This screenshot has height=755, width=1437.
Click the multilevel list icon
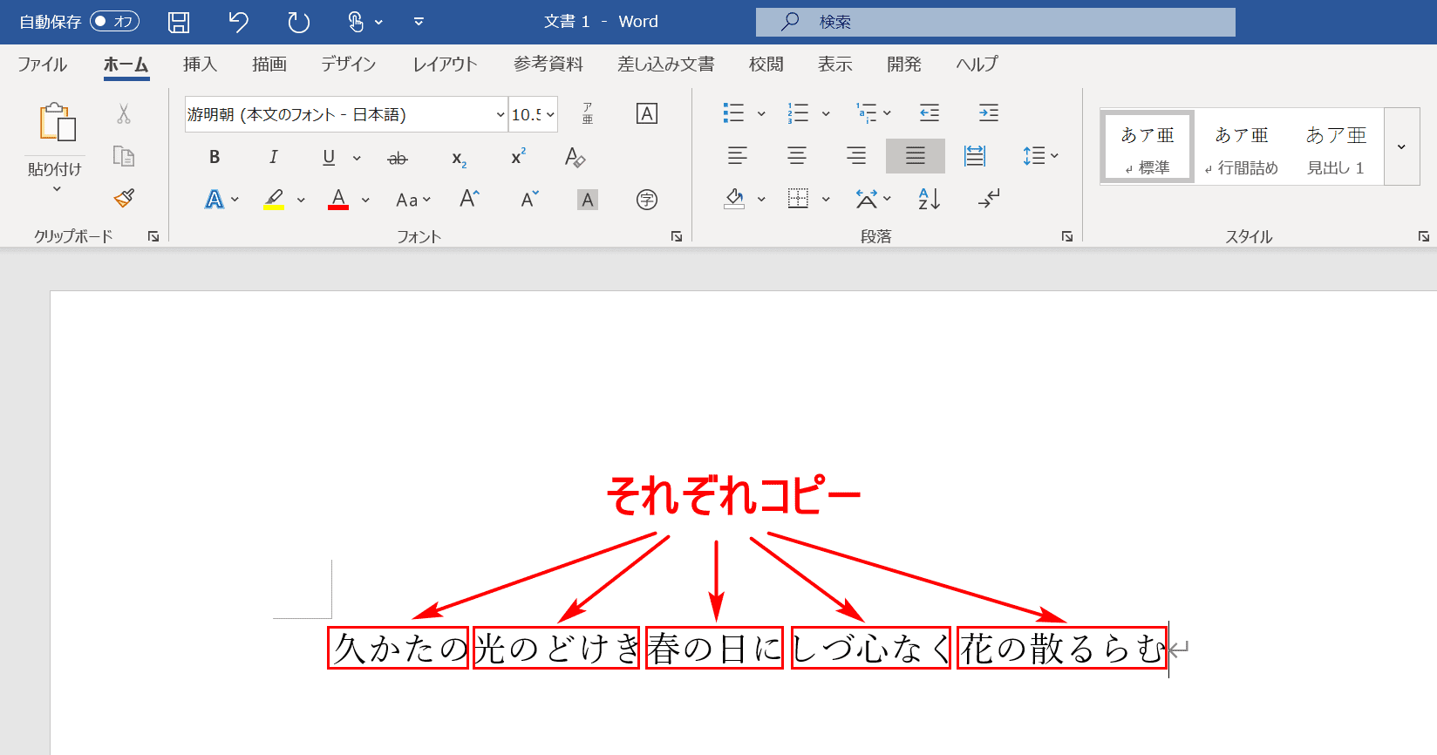coord(866,112)
